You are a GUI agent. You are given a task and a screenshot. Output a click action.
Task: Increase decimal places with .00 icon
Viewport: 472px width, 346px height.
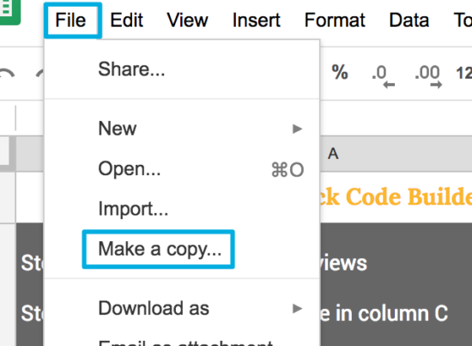(x=428, y=76)
